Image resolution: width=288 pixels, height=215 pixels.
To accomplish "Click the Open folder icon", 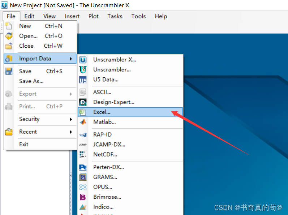I will (x=9, y=36).
